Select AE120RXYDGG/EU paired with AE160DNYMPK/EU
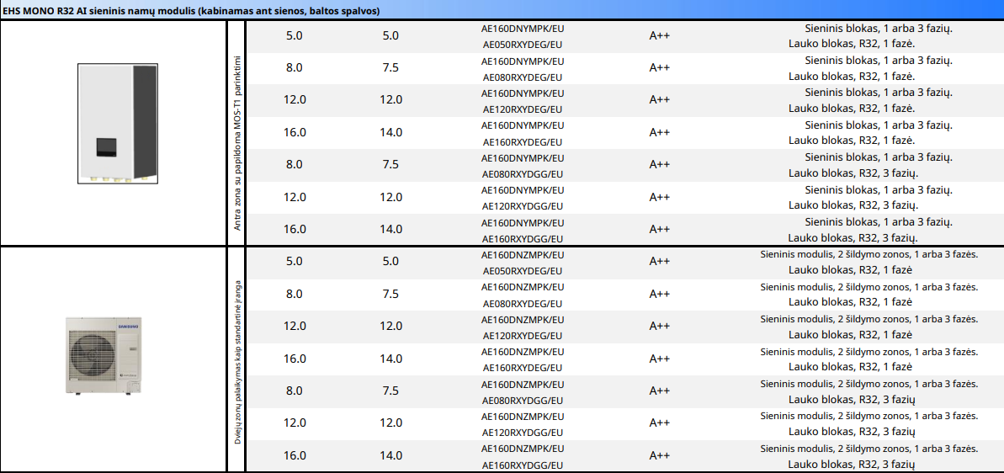1004x473 pixels. tap(523, 206)
